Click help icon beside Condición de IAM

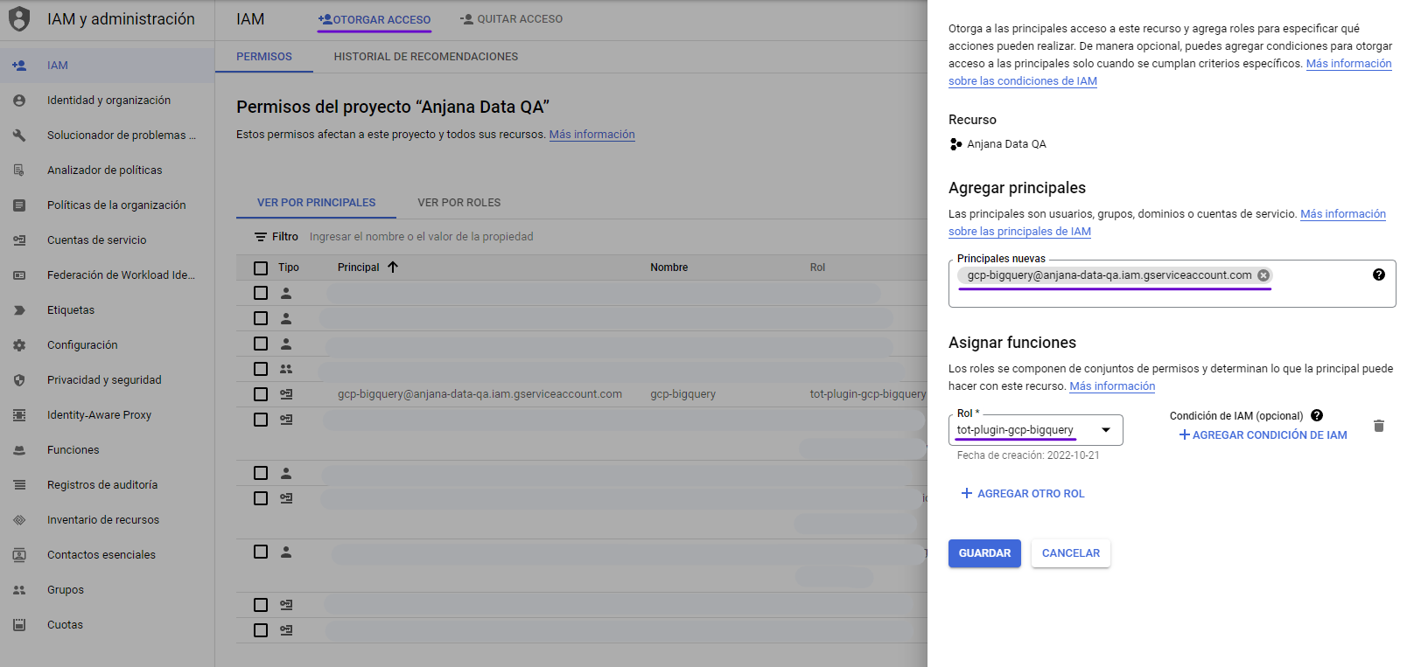tap(1316, 416)
